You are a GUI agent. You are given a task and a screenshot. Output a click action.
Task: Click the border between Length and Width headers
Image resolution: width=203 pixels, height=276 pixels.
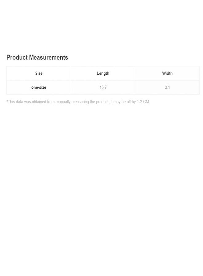click(135, 74)
